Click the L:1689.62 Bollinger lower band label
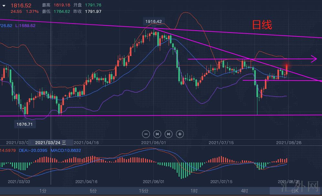This screenshot has height=196, width=322. pyautogui.click(x=25, y=25)
